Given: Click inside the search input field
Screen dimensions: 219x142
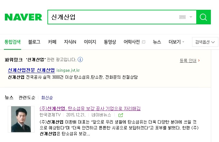Looking at the screenshot, I should pos(112,17).
